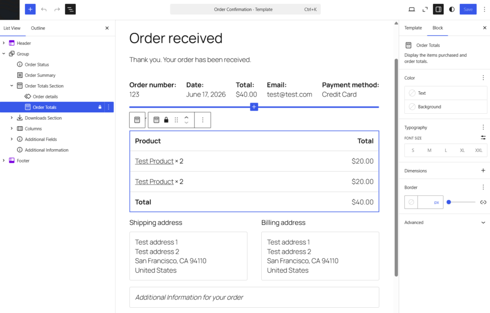
Task: Switch to the Block tab
Action: click(437, 28)
